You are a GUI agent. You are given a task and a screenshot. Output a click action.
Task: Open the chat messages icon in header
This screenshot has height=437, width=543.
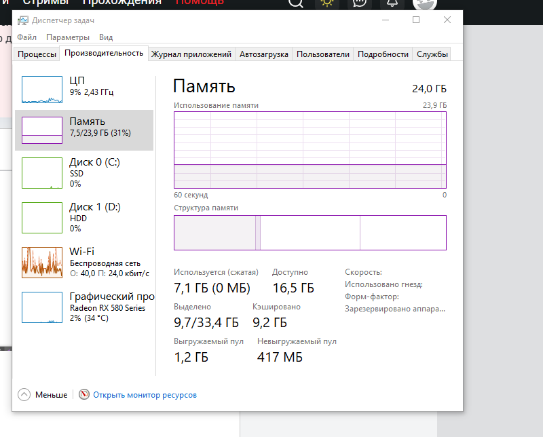coord(360,3)
